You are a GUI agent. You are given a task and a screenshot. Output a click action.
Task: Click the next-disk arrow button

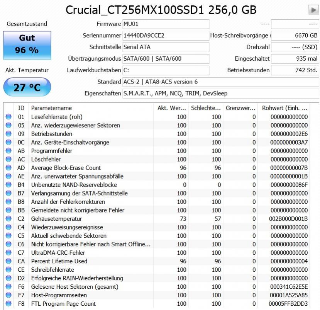coord(313,10)
